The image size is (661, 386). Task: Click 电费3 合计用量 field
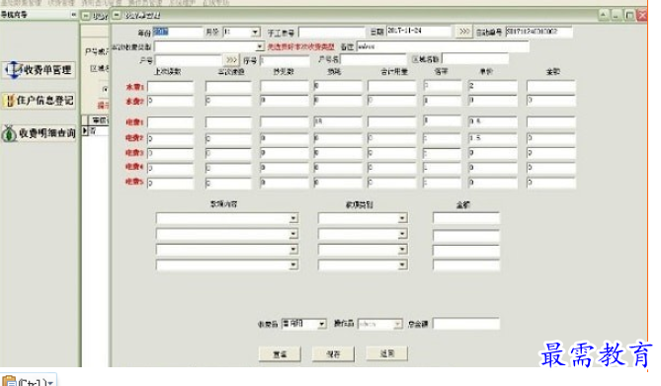(391, 153)
